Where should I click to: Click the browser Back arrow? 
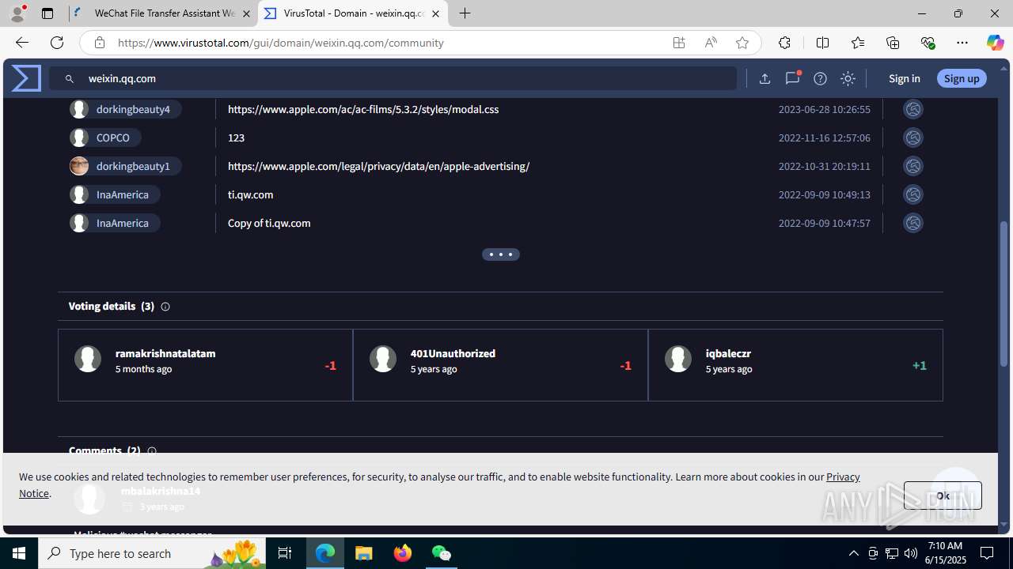[21, 43]
